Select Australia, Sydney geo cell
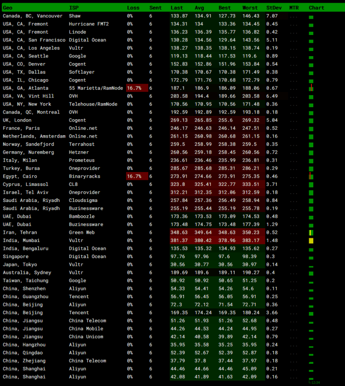Image resolution: width=345 pixels, height=386 pixels. (x=27, y=272)
